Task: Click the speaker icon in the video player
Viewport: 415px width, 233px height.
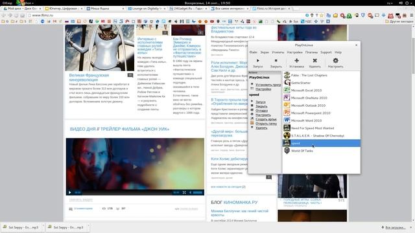Action: tap(191, 192)
